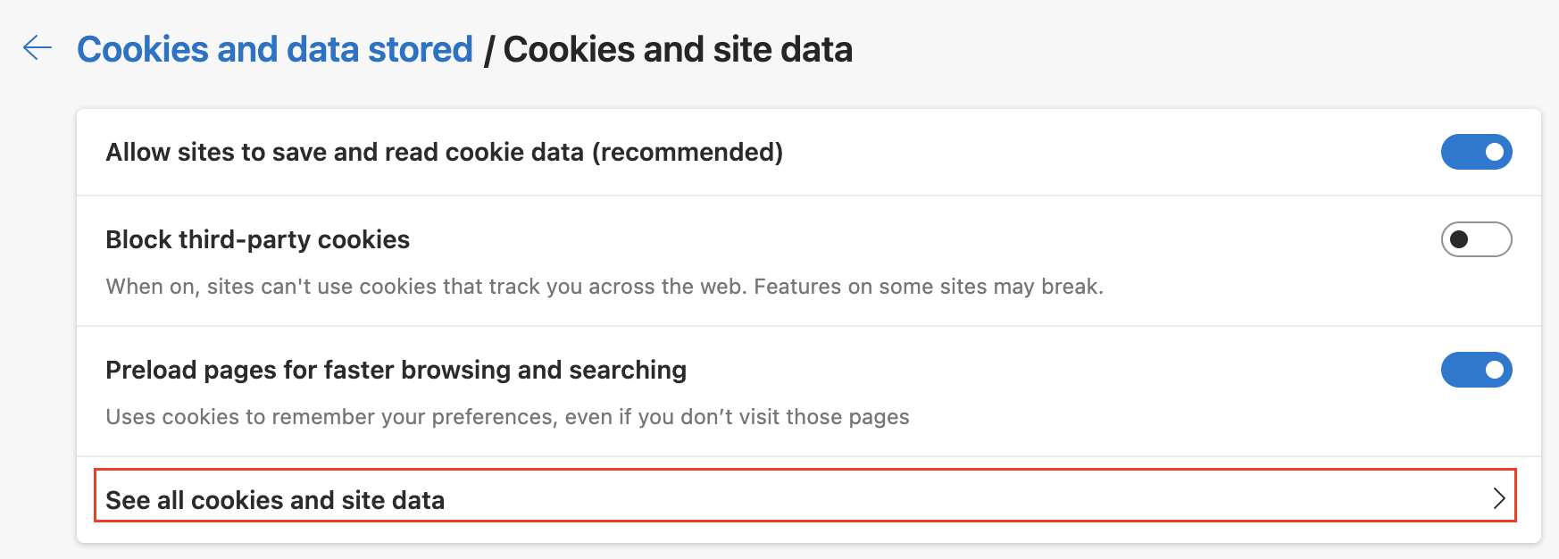
Task: Click See all cookies and site data
Action: (x=275, y=500)
